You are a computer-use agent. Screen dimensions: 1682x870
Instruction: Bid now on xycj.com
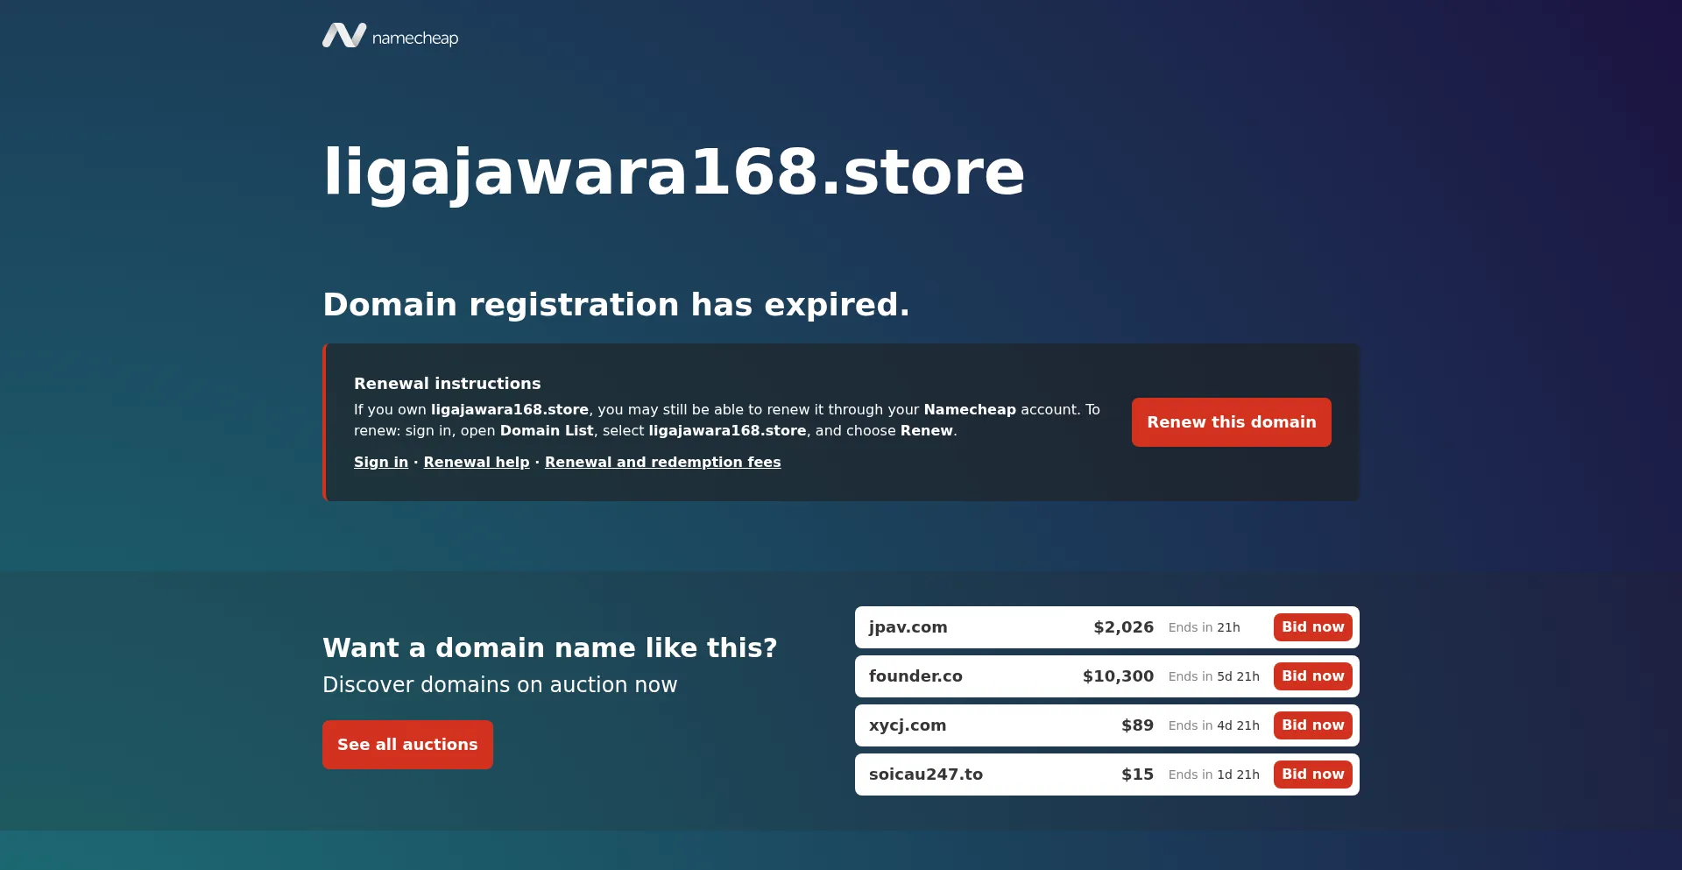click(x=1312, y=725)
